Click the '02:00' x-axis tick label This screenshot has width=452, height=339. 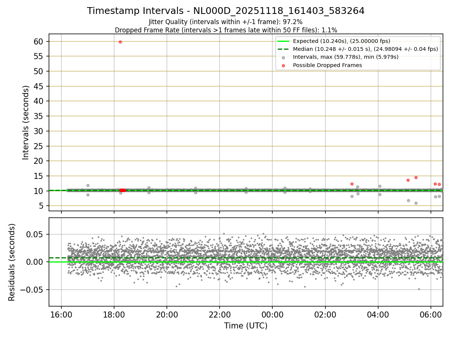[325, 314]
